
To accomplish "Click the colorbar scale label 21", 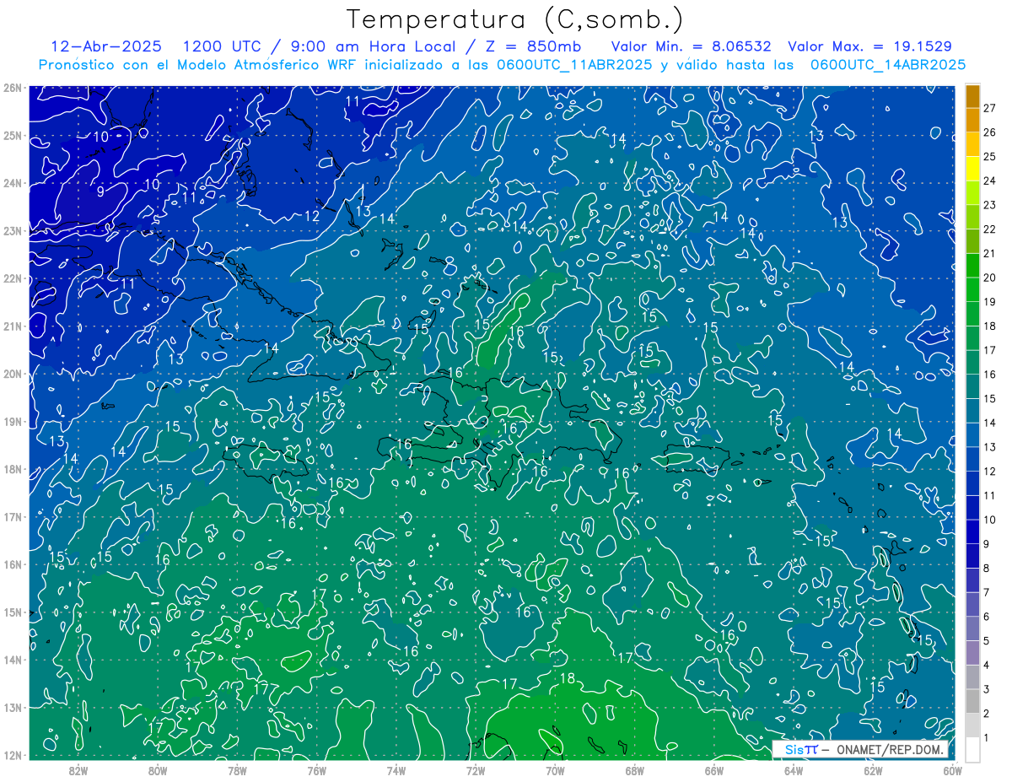I will (x=989, y=254).
